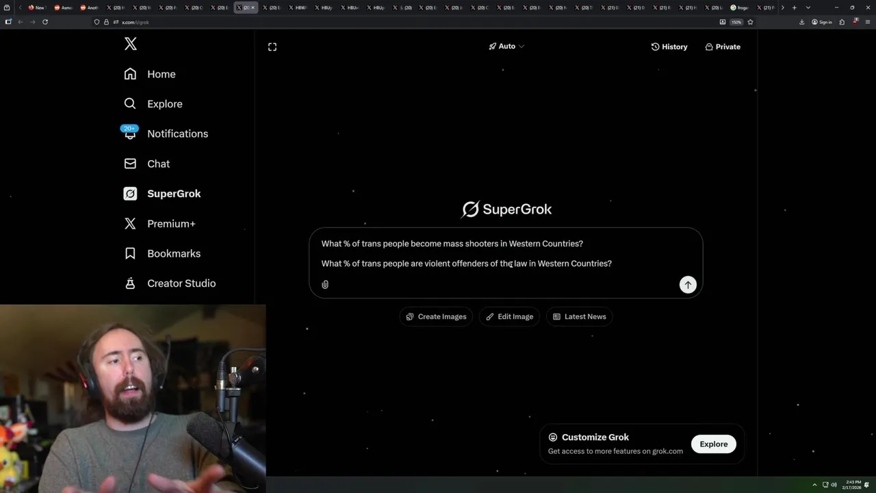Reload the page with the refresh icon

pyautogui.click(x=45, y=22)
